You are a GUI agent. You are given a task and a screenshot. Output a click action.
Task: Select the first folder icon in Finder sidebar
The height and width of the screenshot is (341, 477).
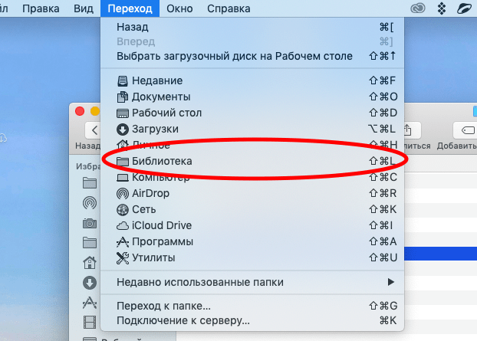(90, 183)
